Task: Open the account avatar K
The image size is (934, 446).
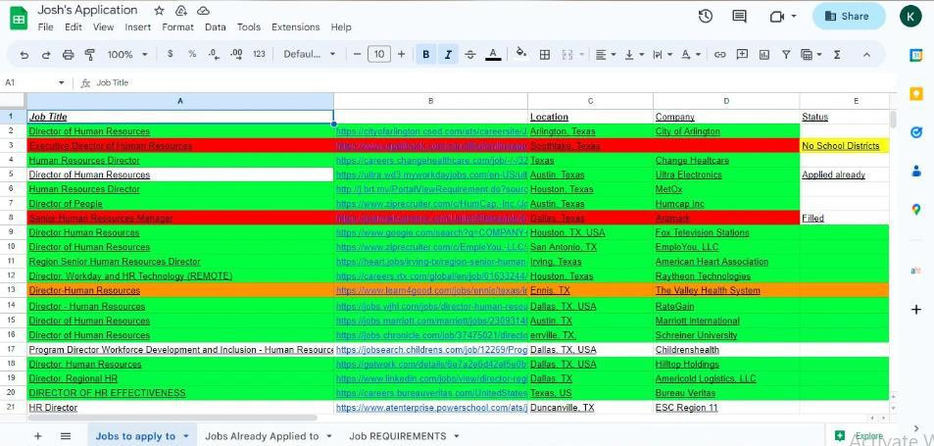Action: (x=910, y=17)
